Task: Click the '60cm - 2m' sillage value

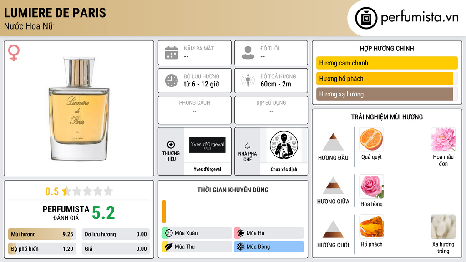Action: (276, 84)
